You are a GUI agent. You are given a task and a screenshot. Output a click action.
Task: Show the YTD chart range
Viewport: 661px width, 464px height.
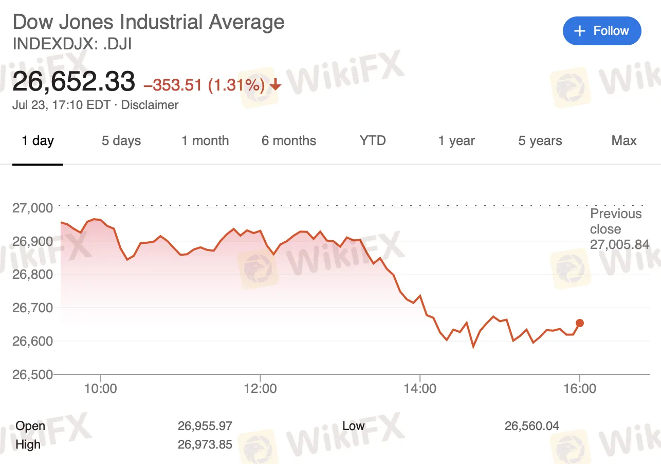click(373, 141)
